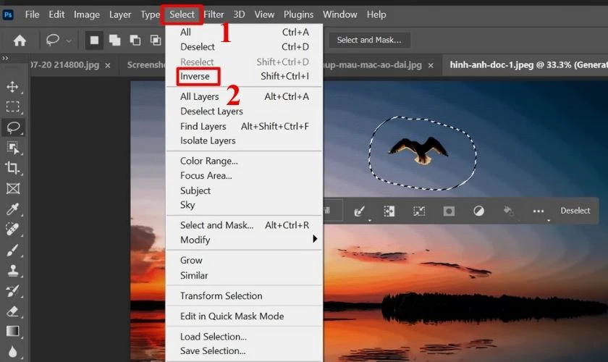Choose Grow menu item
Screen dimensions: 608x362
(x=245, y=261)
